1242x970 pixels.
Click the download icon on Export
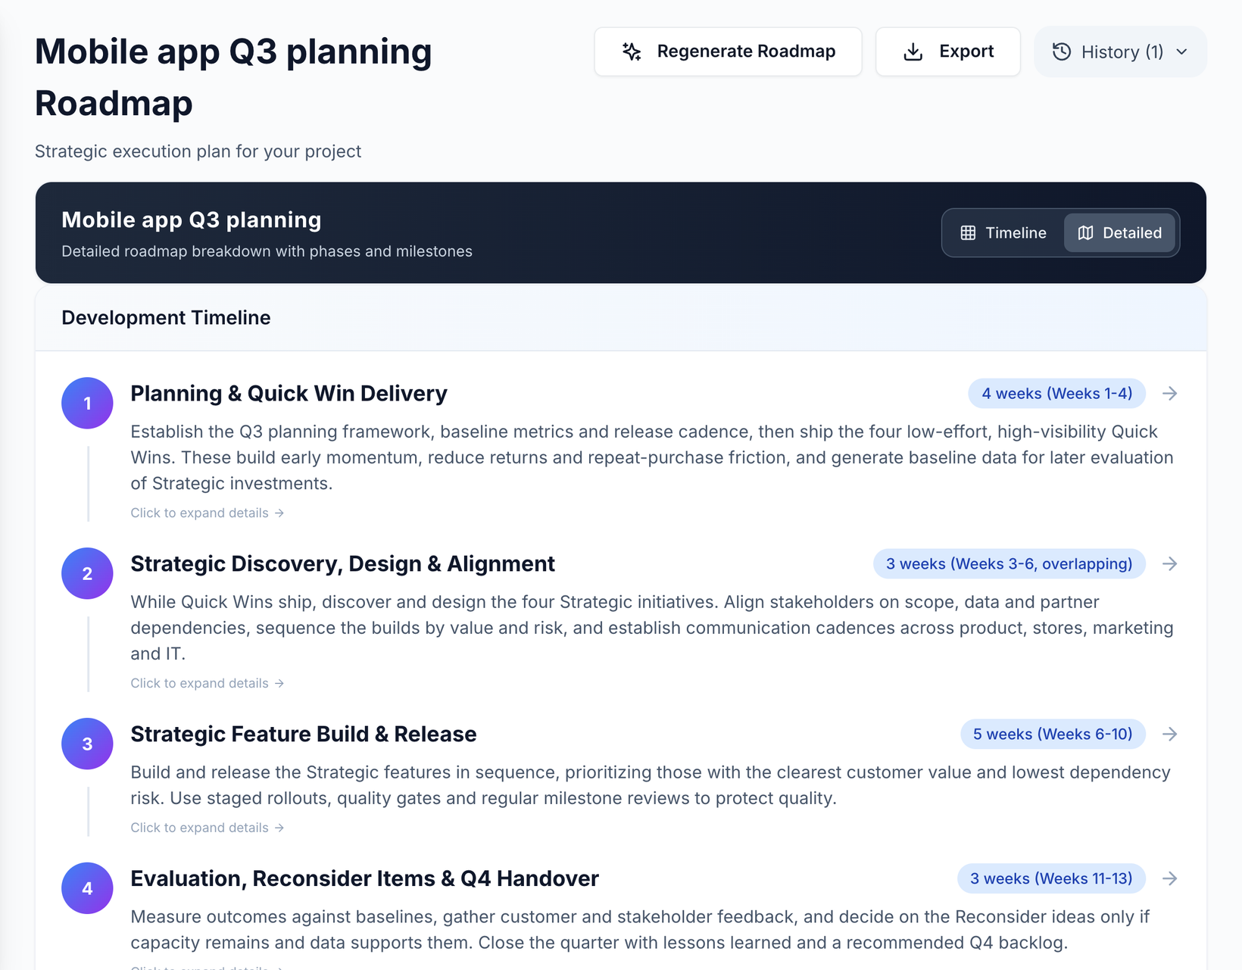[913, 51]
